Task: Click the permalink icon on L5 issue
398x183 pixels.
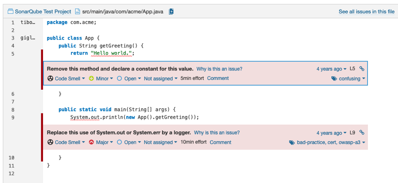Action: click(x=362, y=69)
